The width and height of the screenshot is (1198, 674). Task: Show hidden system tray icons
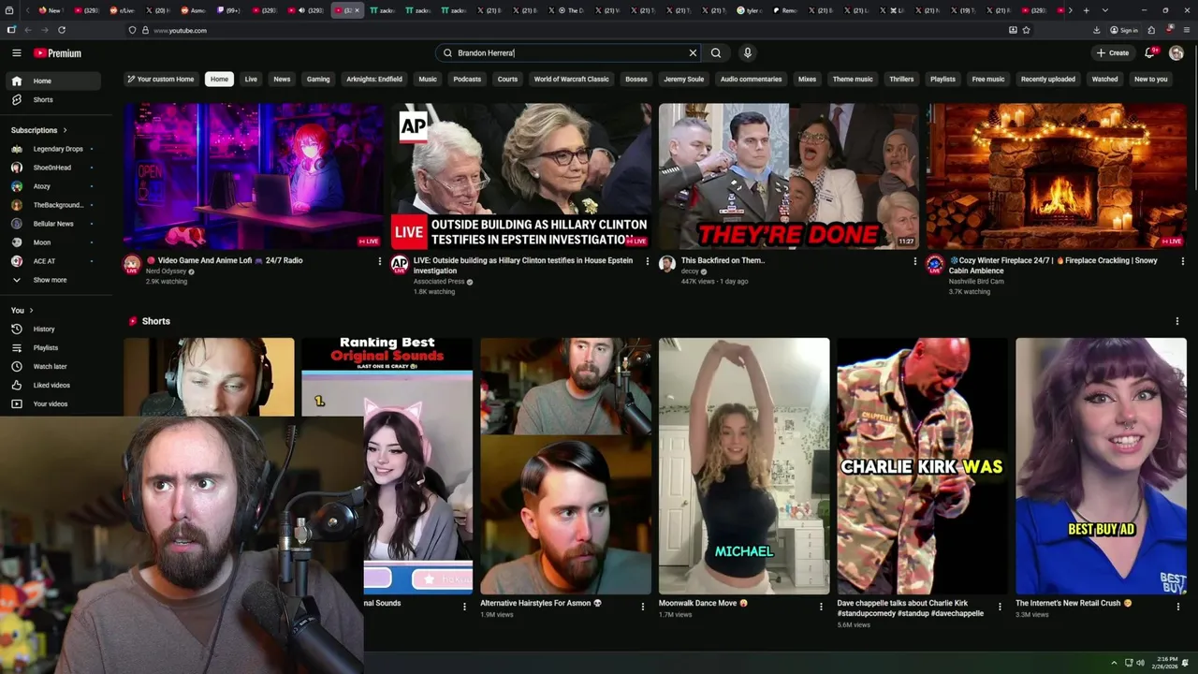pyautogui.click(x=1114, y=663)
